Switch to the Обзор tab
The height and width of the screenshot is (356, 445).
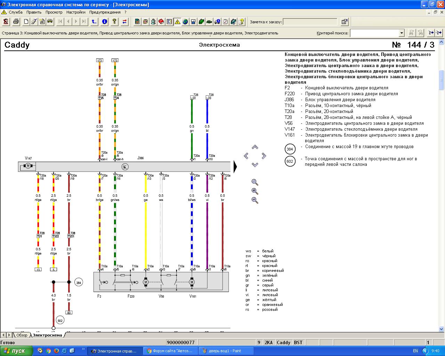click(22, 335)
